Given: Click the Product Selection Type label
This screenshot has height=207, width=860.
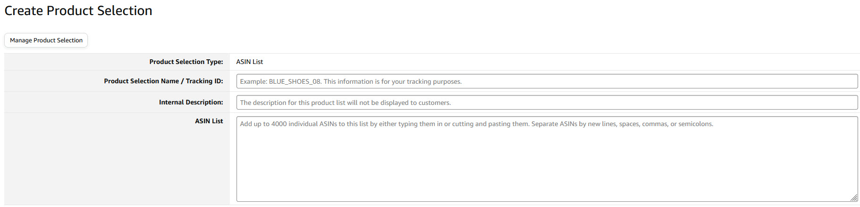Looking at the screenshot, I should tap(186, 62).
